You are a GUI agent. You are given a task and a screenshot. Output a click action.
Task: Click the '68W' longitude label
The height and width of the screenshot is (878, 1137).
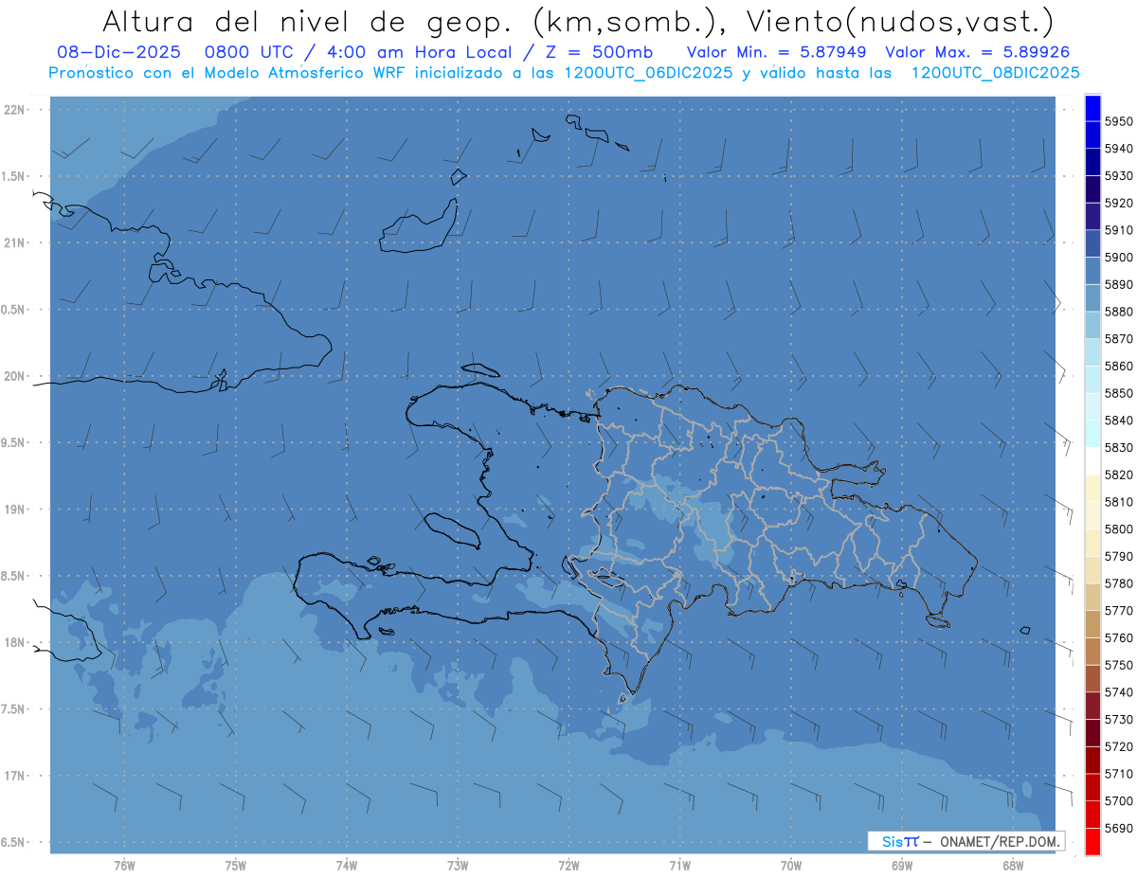coord(1013,866)
